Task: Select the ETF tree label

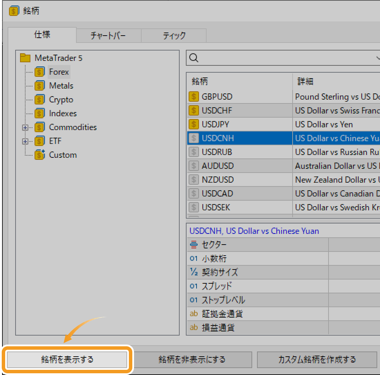Action: pyautogui.click(x=55, y=141)
